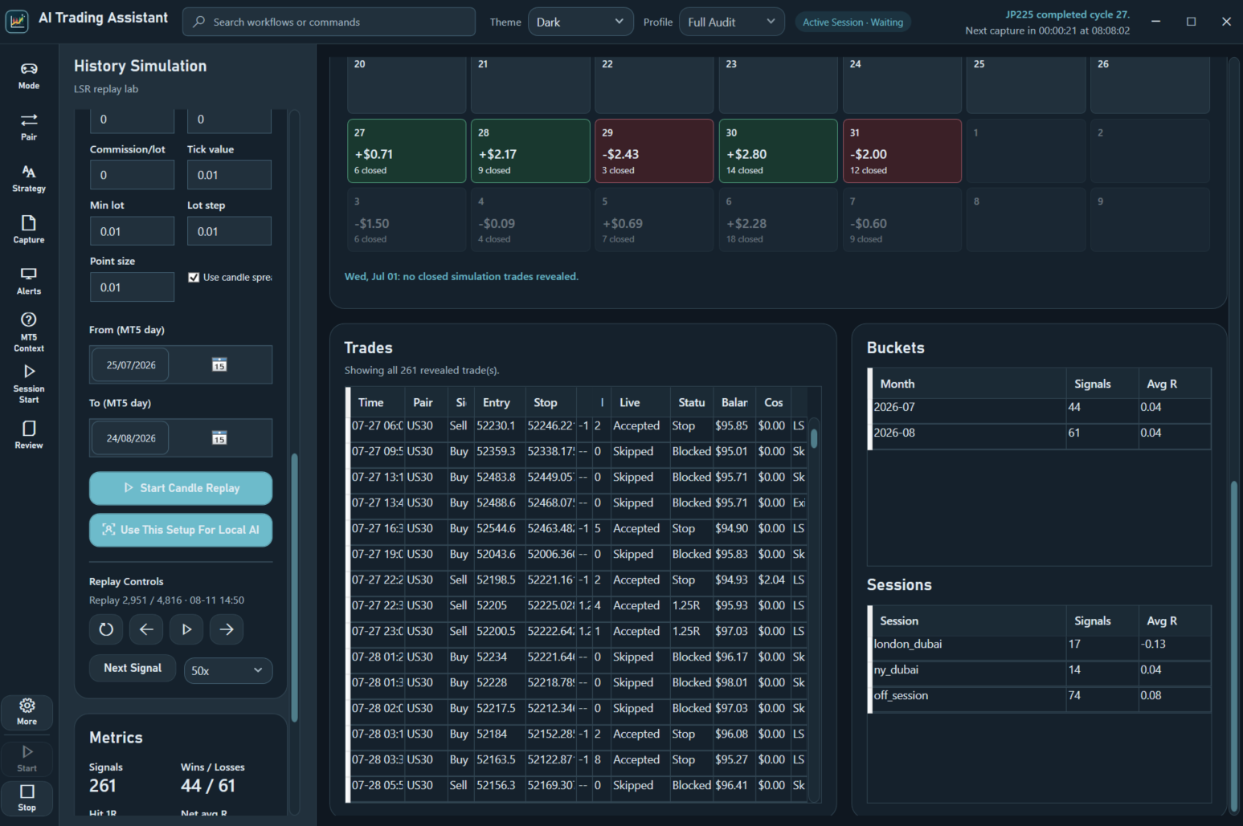The height and width of the screenshot is (826, 1243).
Task: Click the AI Trading Assistant app logo
Action: coord(17,22)
